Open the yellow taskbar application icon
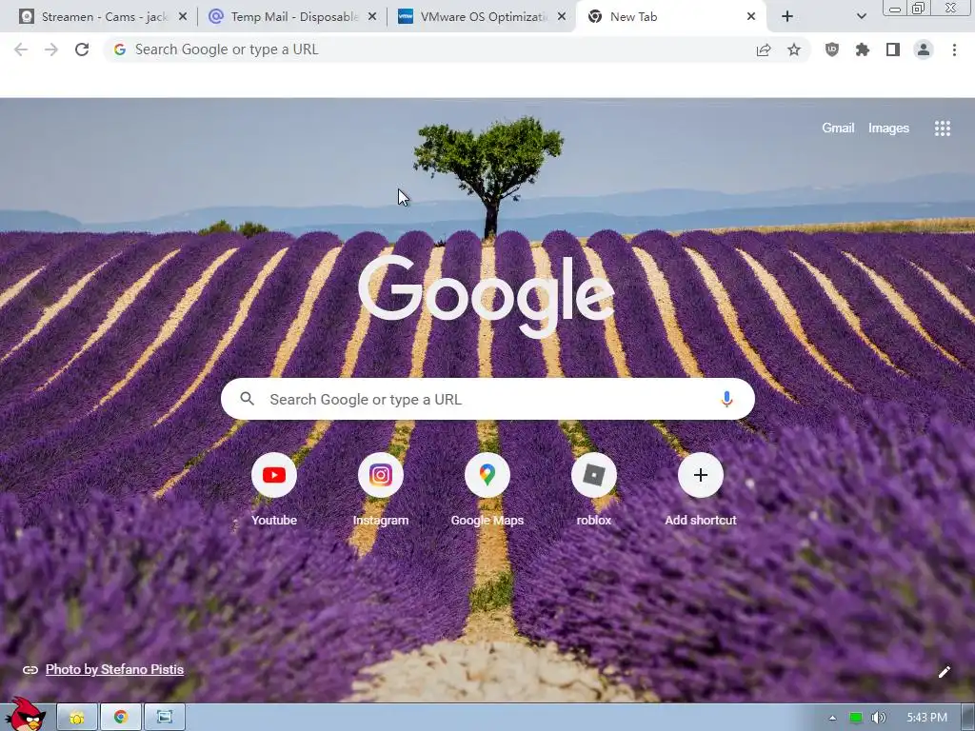Image resolution: width=975 pixels, height=731 pixels. pyautogui.click(x=77, y=718)
